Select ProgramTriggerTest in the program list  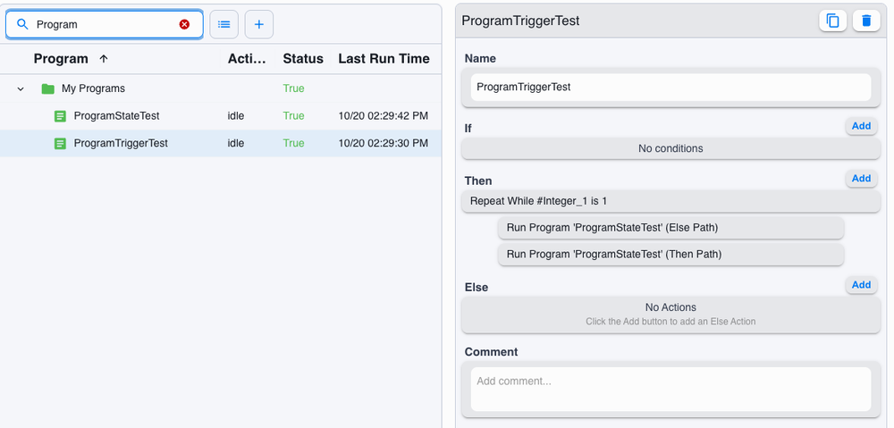221,143
